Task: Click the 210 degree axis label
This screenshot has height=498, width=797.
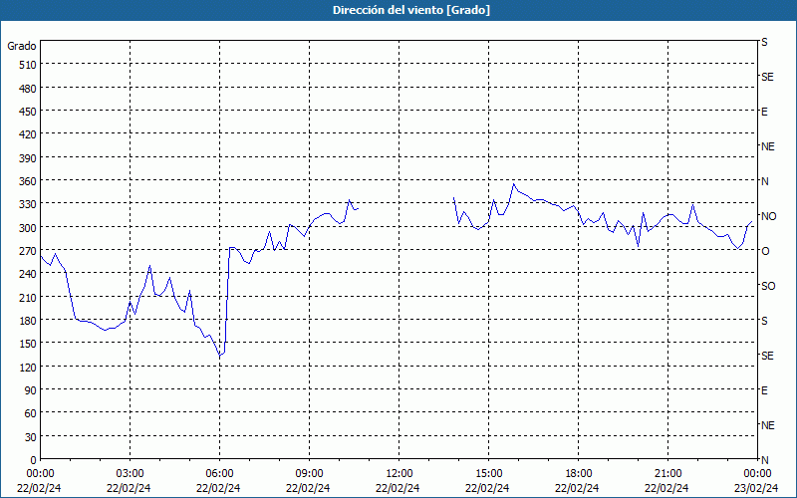Action: click(x=28, y=297)
